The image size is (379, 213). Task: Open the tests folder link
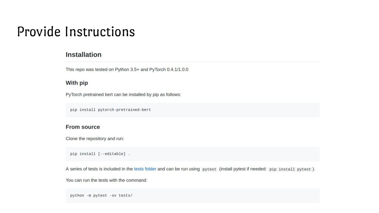coord(145,169)
